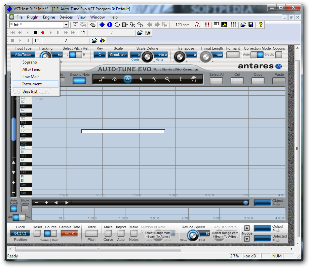Open the Engine menu
The image size is (310, 268).
49,17
